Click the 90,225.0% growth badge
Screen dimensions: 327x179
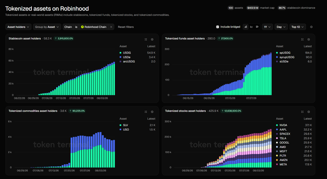[77, 111]
